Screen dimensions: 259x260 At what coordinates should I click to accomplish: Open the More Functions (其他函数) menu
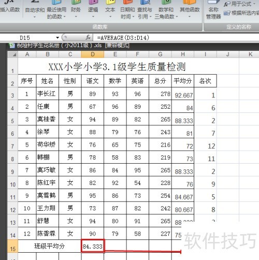[x=190, y=9]
